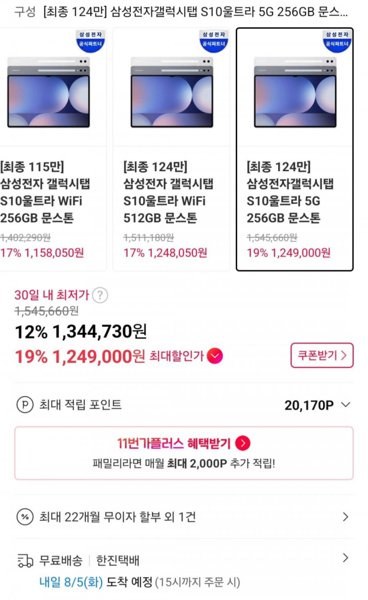Click the point P circle icon
Viewport: 368px width, 600px height.
[x=25, y=405]
